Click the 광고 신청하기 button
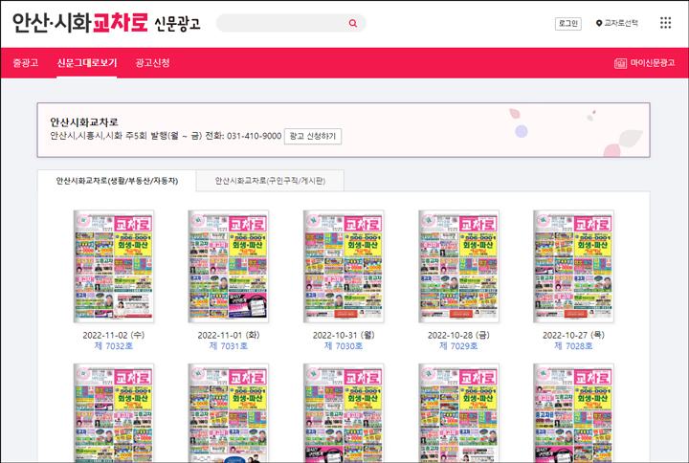Image resolution: width=689 pixels, height=463 pixels. [x=312, y=136]
